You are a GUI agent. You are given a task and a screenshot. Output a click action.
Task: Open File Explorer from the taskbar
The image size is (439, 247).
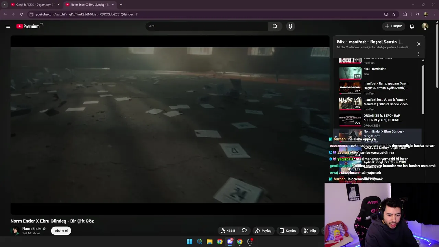point(210,242)
